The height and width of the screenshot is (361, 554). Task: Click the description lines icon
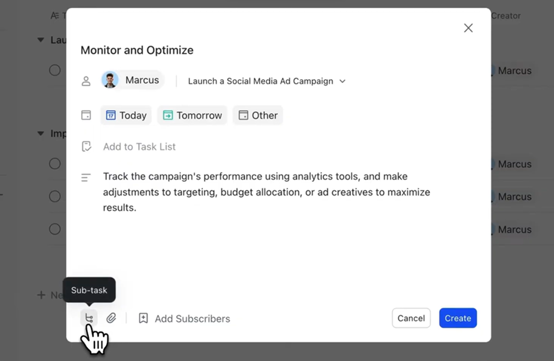coord(86,177)
